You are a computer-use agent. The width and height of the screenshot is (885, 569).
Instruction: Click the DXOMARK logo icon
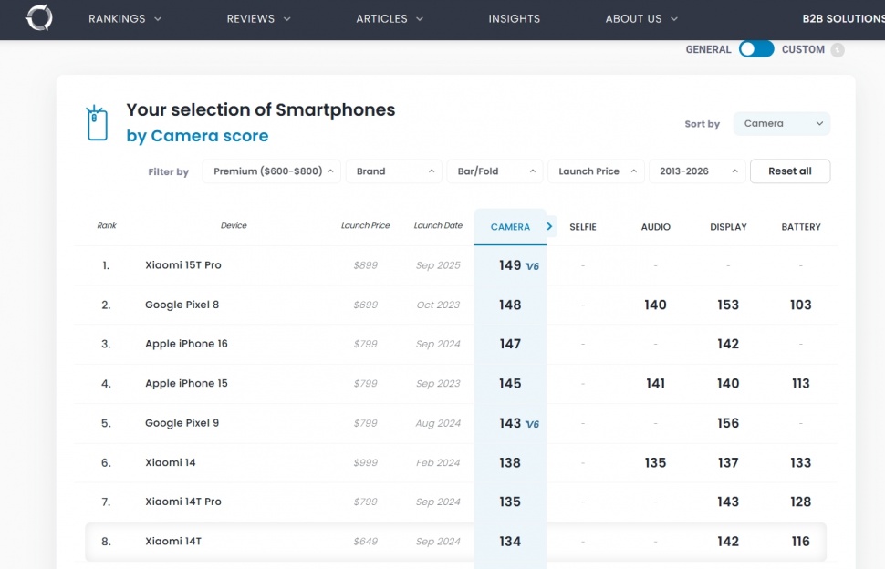click(x=39, y=18)
